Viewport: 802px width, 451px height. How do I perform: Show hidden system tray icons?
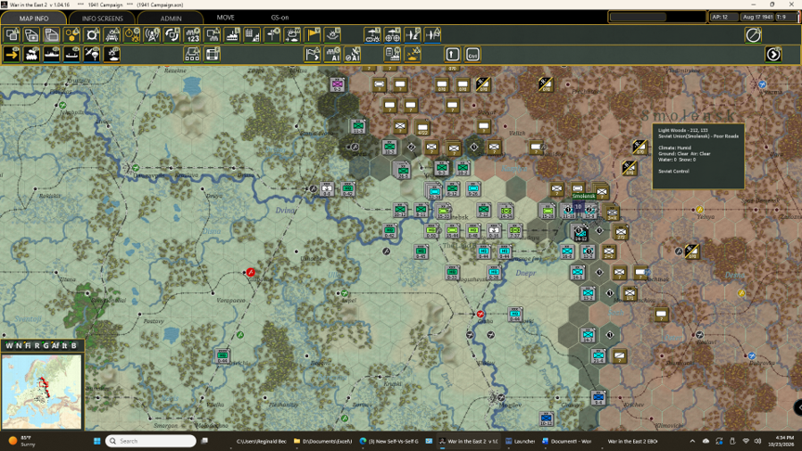point(692,441)
